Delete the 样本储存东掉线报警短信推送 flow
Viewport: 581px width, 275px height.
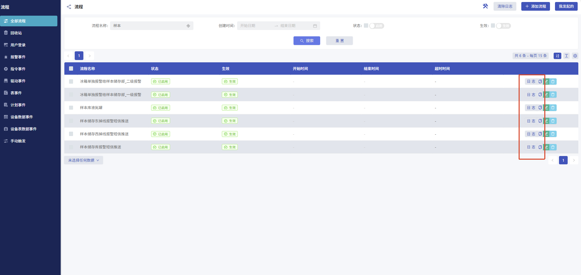(553, 121)
